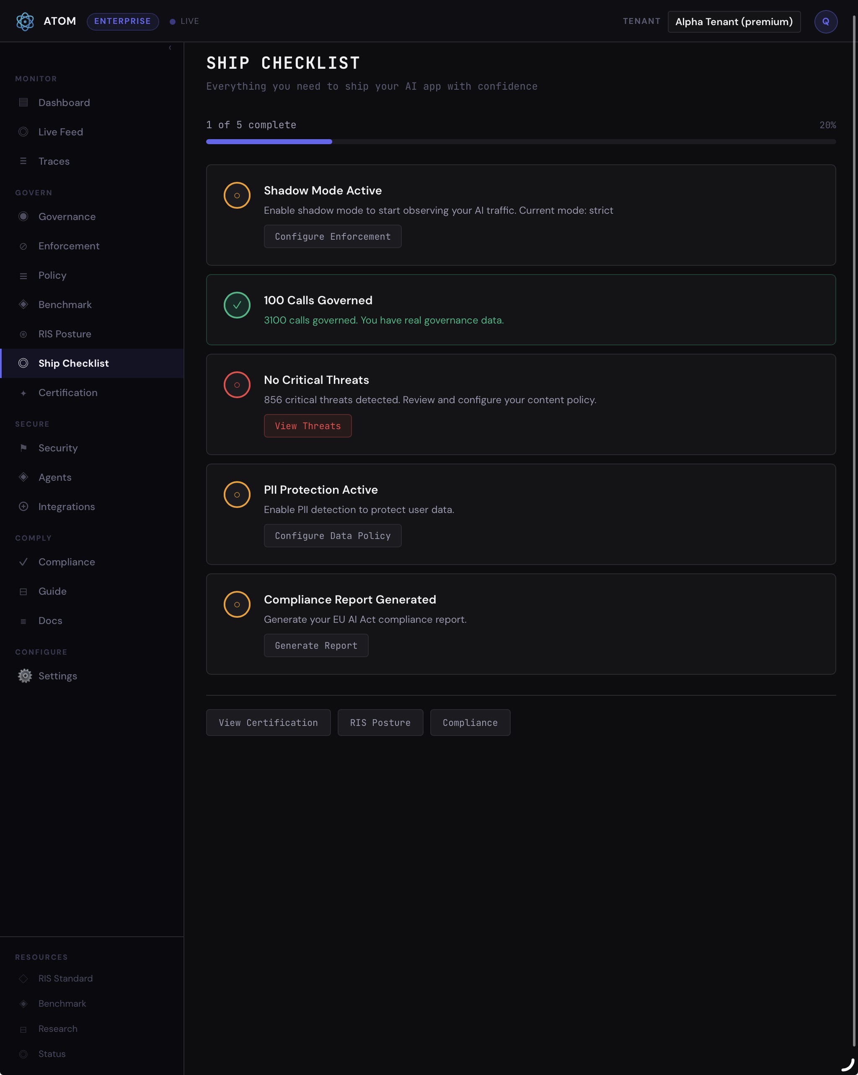Click the Security flag icon
858x1075 pixels.
[23, 448]
